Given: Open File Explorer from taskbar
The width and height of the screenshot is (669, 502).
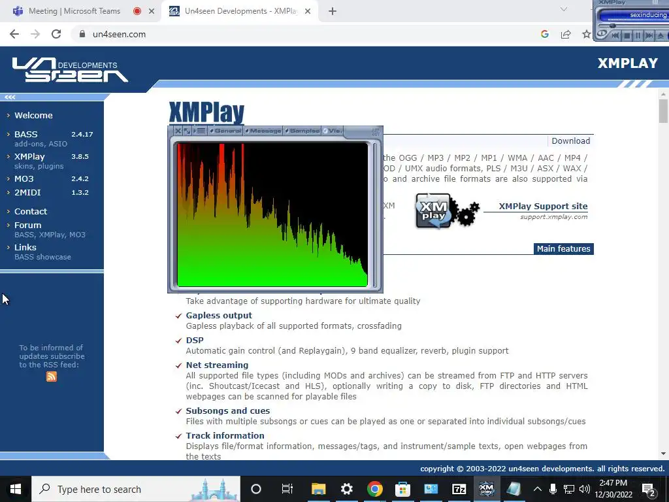Looking at the screenshot, I should 318,489.
